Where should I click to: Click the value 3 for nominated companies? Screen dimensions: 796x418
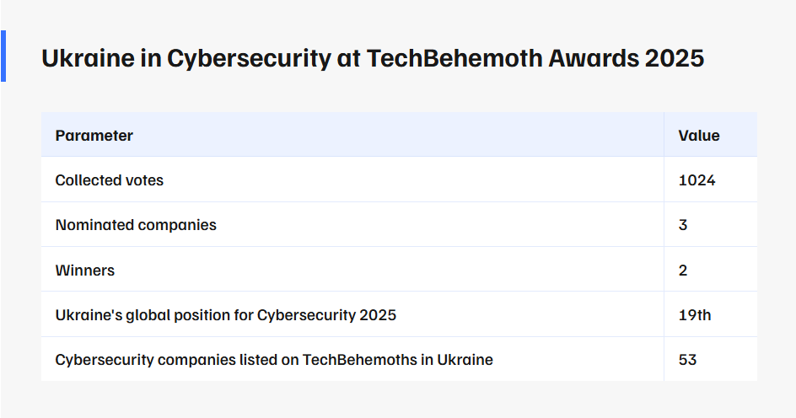click(x=683, y=225)
